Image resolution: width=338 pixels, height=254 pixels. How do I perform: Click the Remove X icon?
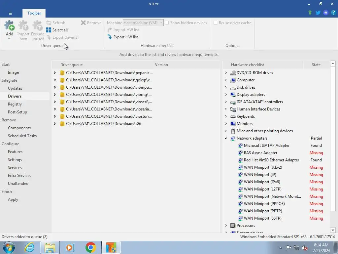coord(83,23)
